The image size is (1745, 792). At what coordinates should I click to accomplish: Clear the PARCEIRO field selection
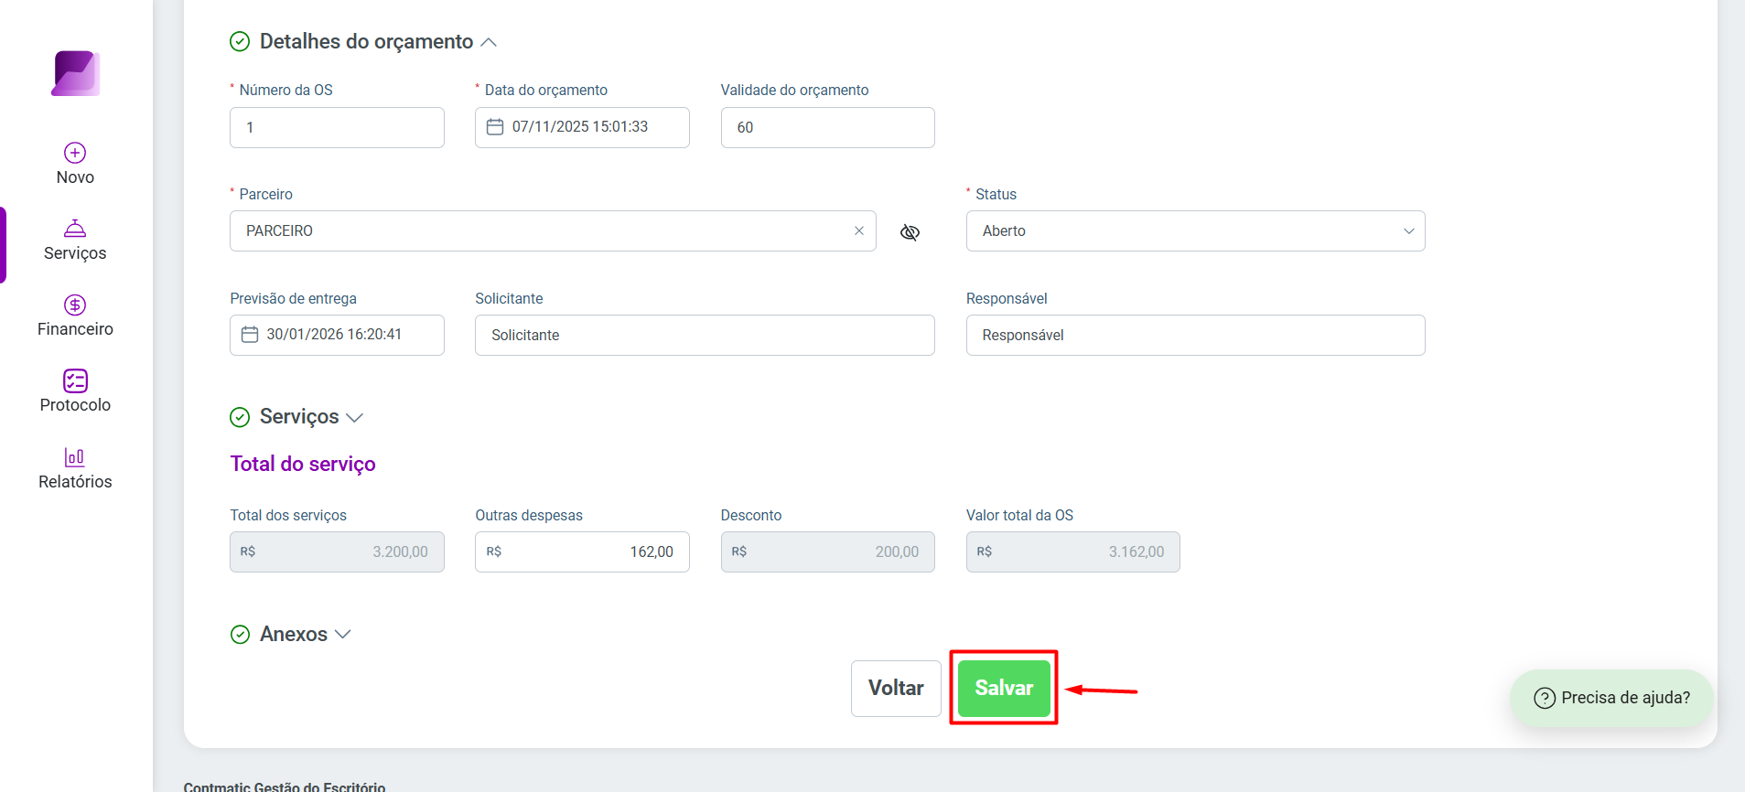pos(859,230)
